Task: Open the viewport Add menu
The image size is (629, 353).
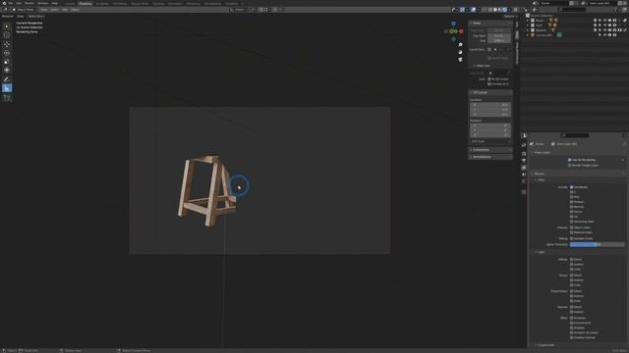Action: click(x=65, y=10)
